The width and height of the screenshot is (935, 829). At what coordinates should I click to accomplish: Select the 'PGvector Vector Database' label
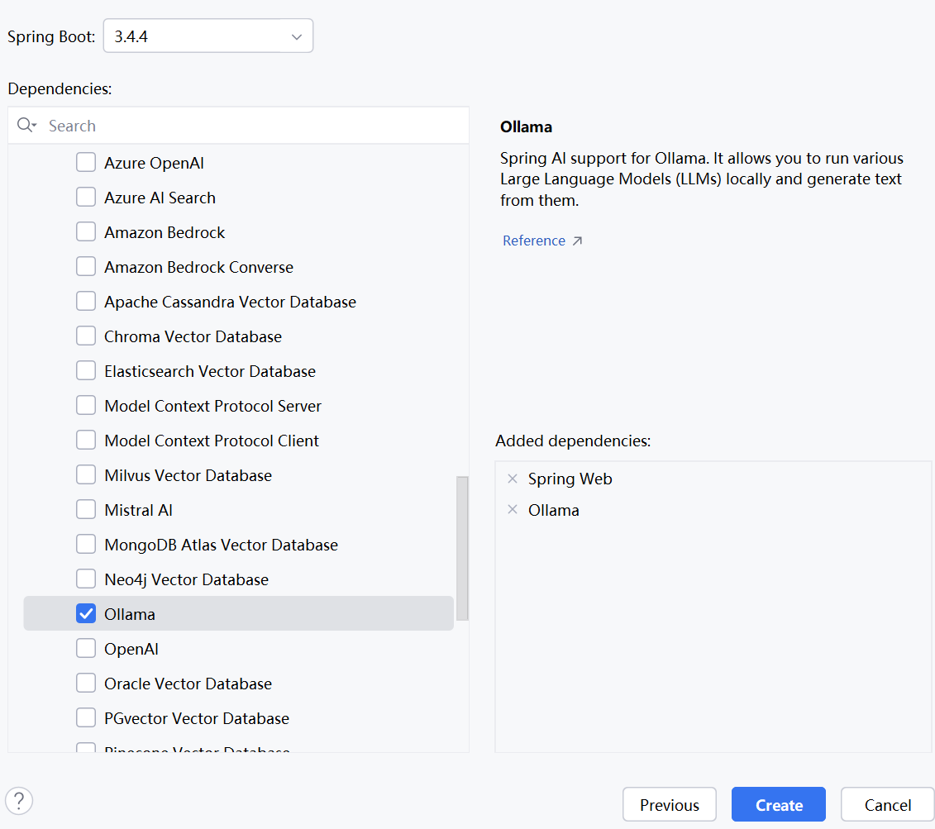click(x=197, y=719)
